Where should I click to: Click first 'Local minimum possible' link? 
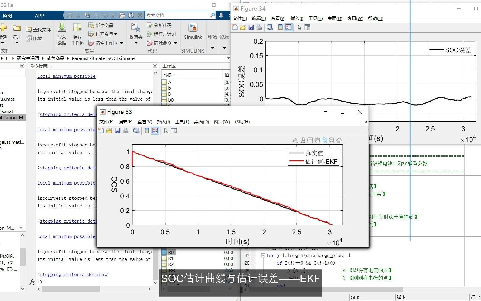[x=66, y=76]
